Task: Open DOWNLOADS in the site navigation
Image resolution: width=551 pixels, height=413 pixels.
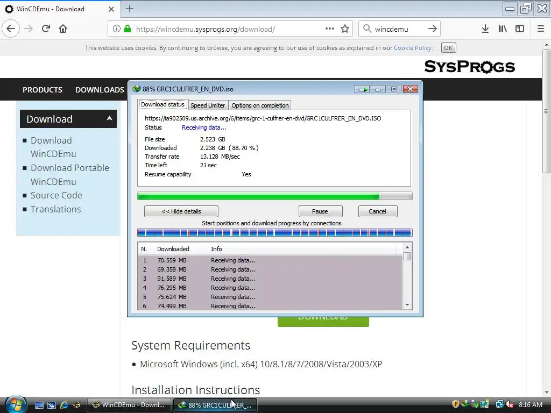Action: [x=100, y=90]
